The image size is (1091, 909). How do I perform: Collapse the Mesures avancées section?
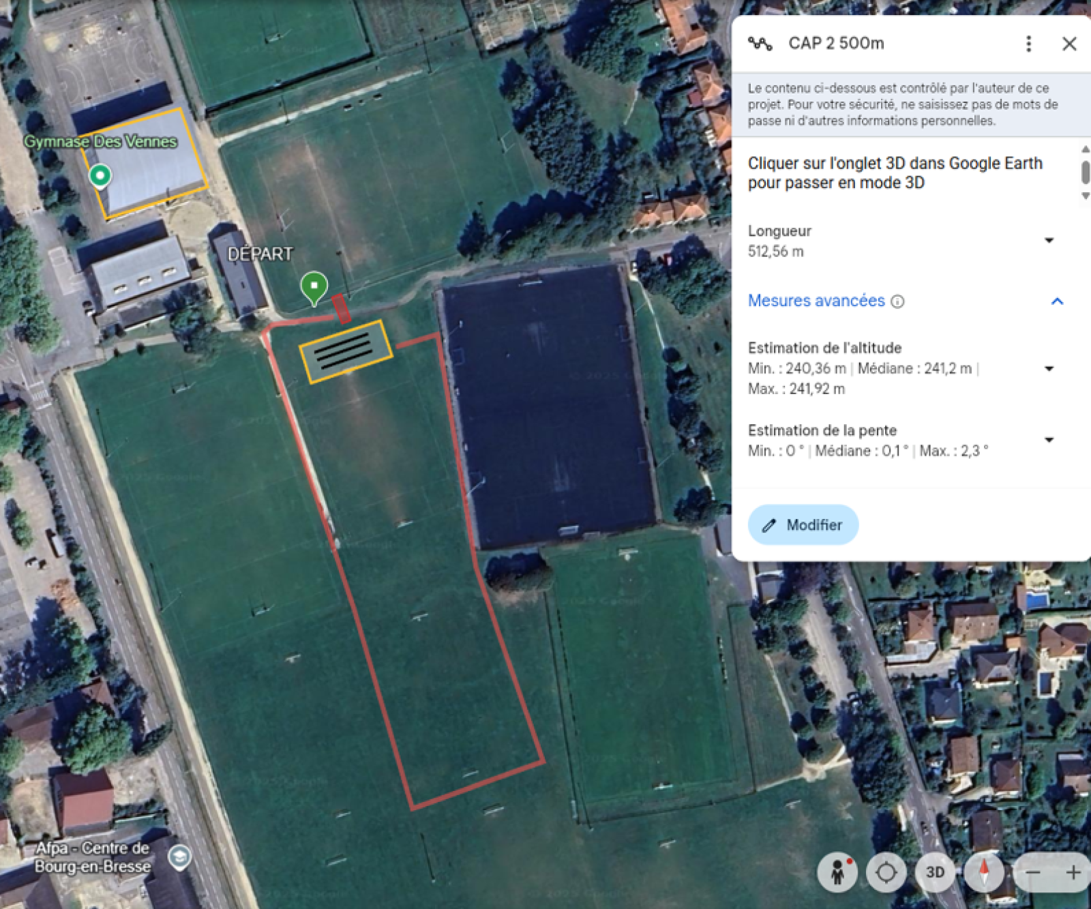[x=1057, y=301]
